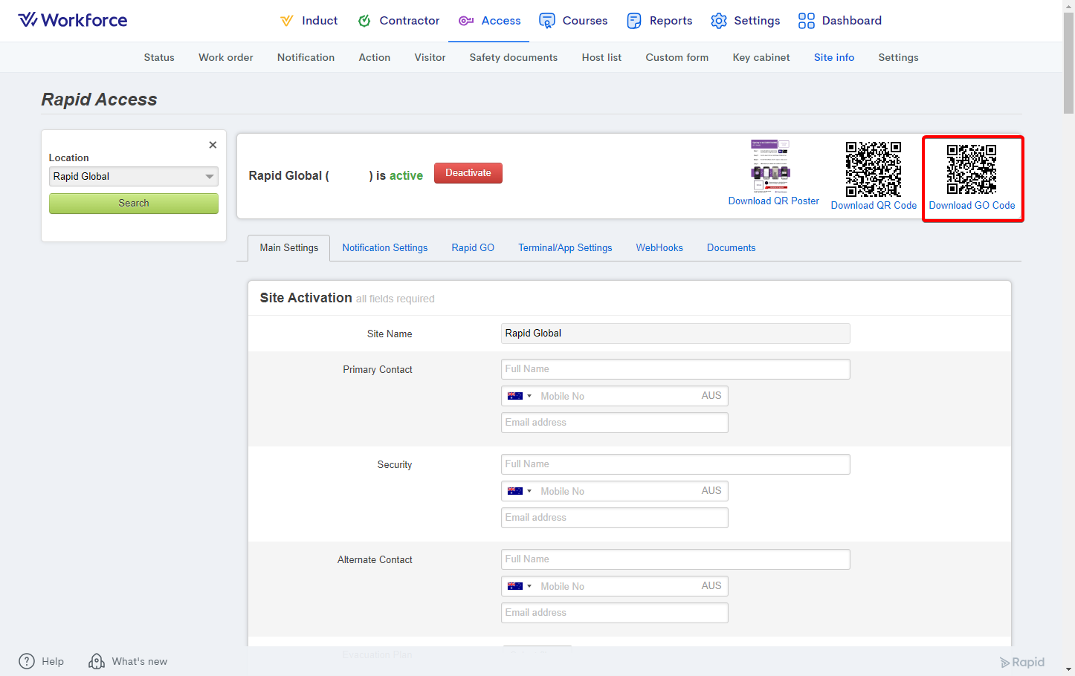Click the scrollbar up arrow
Viewport: 1075px width, 676px height.
1068,6
